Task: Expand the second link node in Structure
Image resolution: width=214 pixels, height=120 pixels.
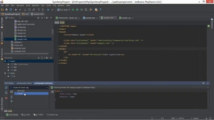Action: [8, 70]
